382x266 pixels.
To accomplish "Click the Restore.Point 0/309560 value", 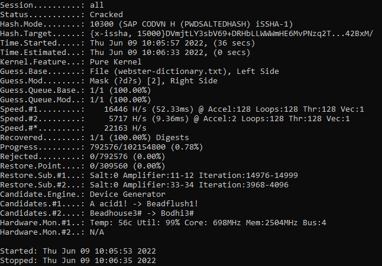I will tap(109, 166).
